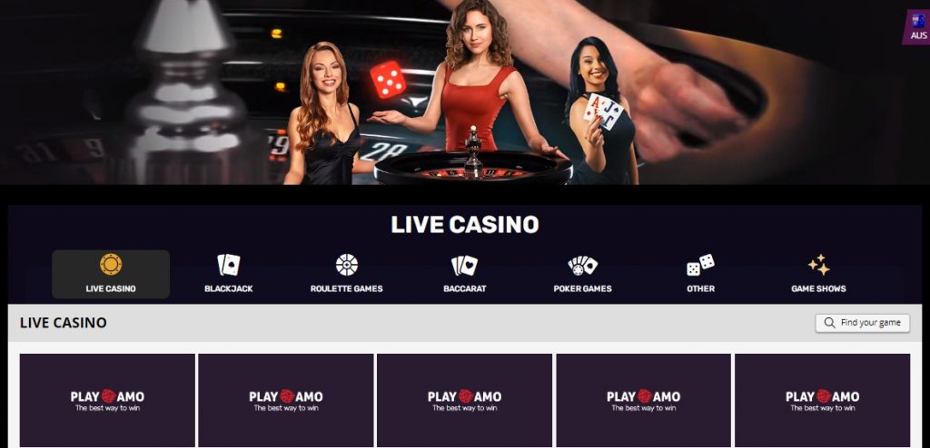This screenshot has width=930, height=448.
Task: Switch to the ROULETTE GAMES category label
Action: 346,288
